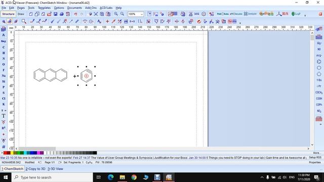
Task: Open Microsoft Edge from taskbar
Action: click(x=111, y=177)
